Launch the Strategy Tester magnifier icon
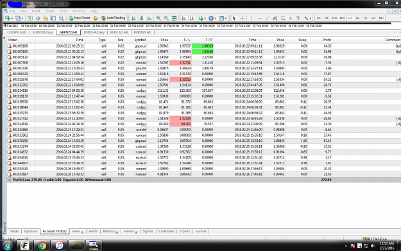This screenshot has width=401, height=251. (x=62, y=18)
